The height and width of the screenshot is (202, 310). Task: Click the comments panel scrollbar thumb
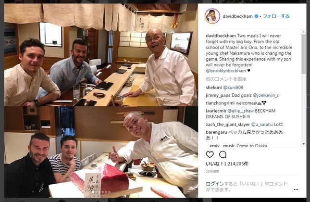[304, 54]
